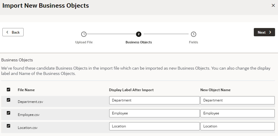Image resolution: width=278 pixels, height=136 pixels.
Task: Edit the Location display label field
Action: click(154, 126)
